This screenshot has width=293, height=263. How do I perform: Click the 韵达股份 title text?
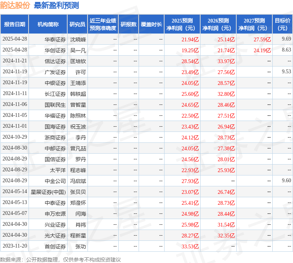point(15,5)
